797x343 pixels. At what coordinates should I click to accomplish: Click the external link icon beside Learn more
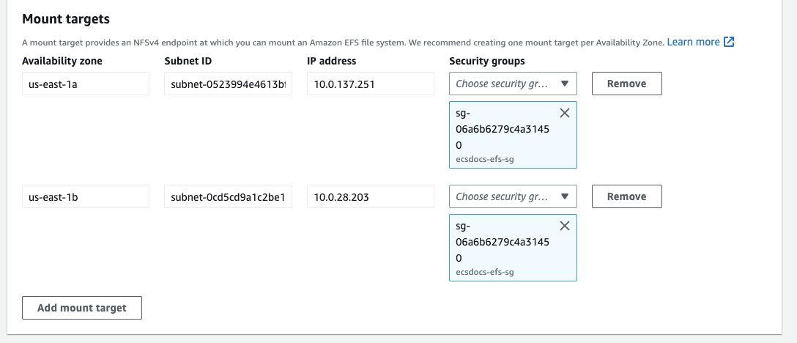click(x=729, y=42)
